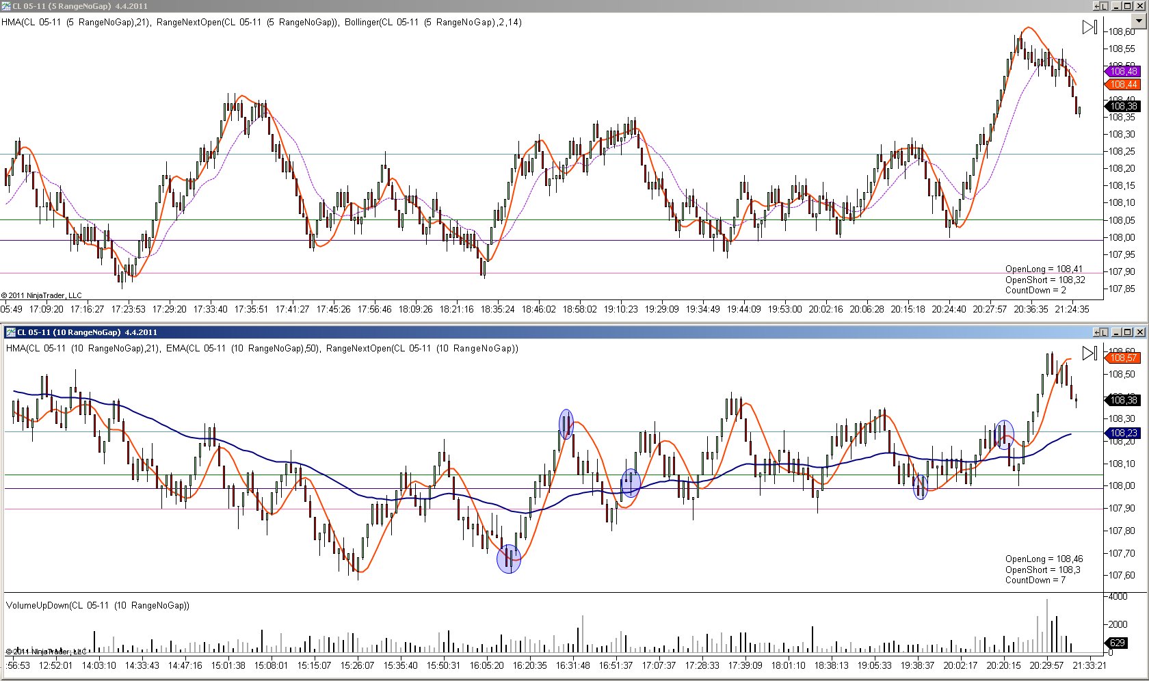Click the purple 108,48 price marker
Screen dimensions: 1149x681
point(1122,72)
